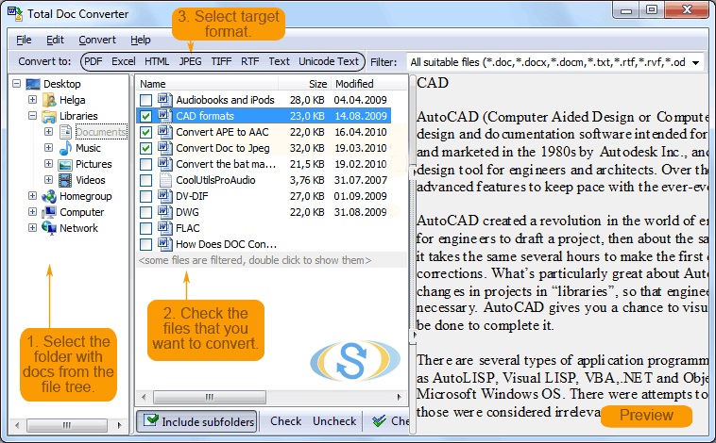Screen dimensions: 716x443
Task: Check the Convert the bat ma... checkbox
Action: [x=146, y=164]
